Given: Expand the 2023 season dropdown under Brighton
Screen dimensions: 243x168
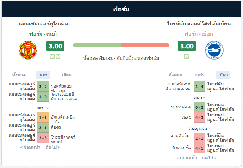Looking at the screenshot, I should (x=199, y=98).
